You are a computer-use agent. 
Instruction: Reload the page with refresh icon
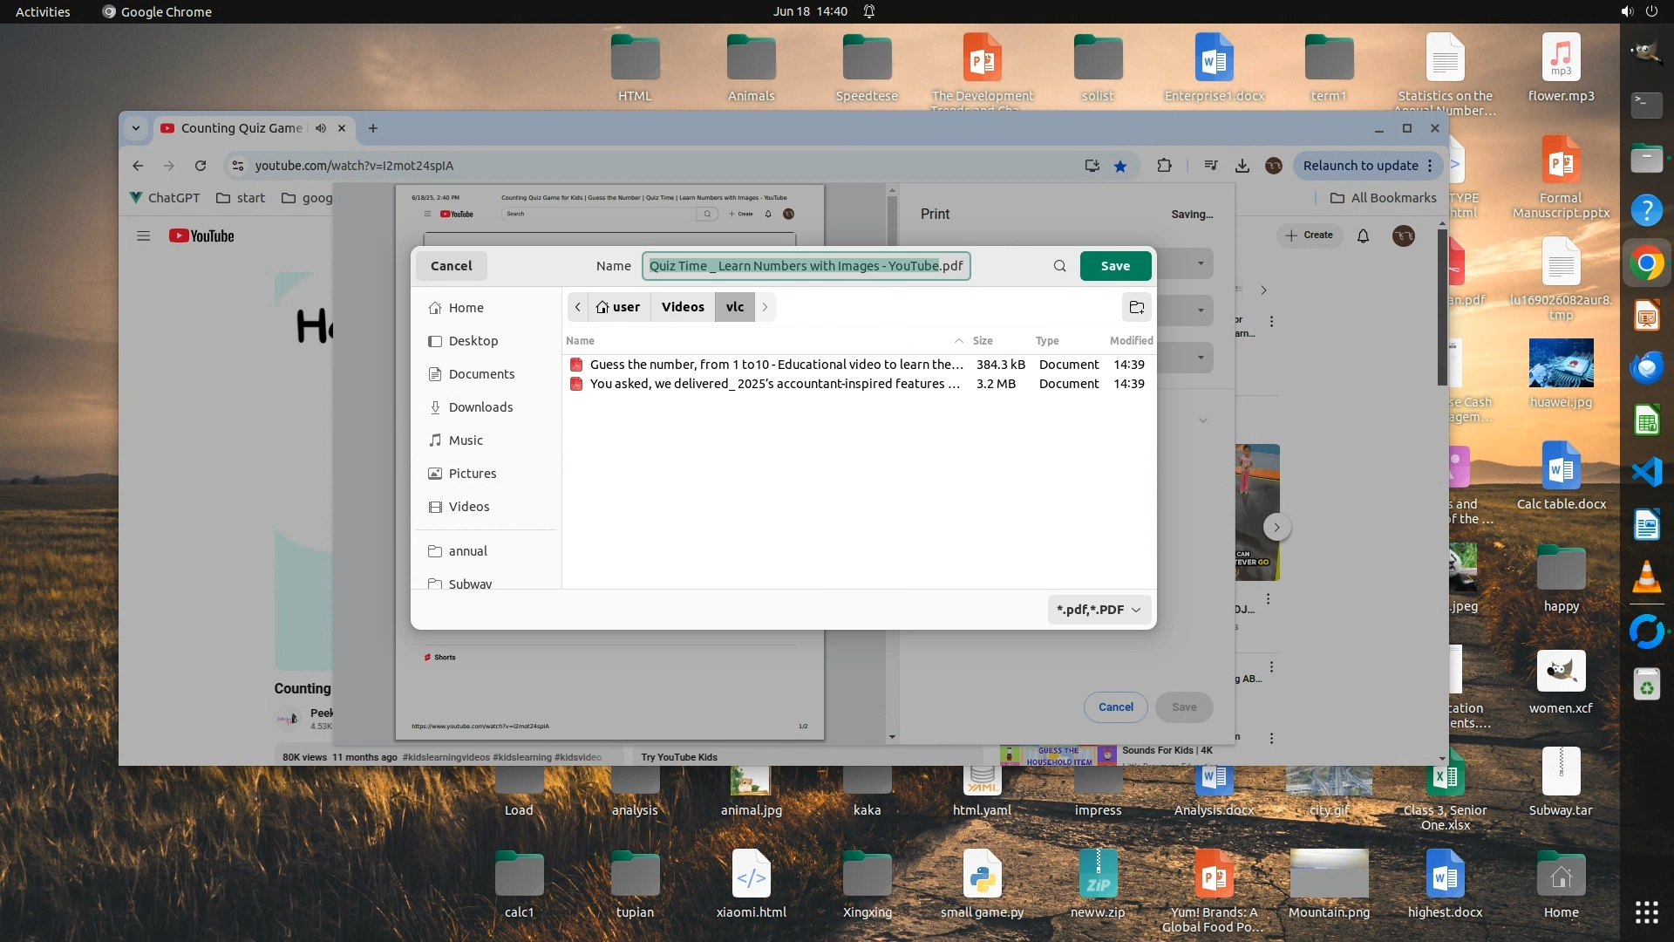[x=201, y=166]
